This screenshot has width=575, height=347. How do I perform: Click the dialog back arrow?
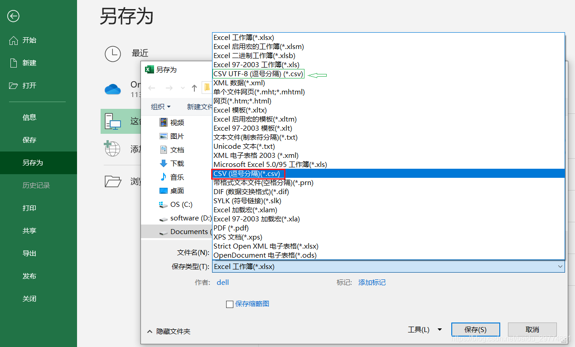pyautogui.click(x=152, y=88)
